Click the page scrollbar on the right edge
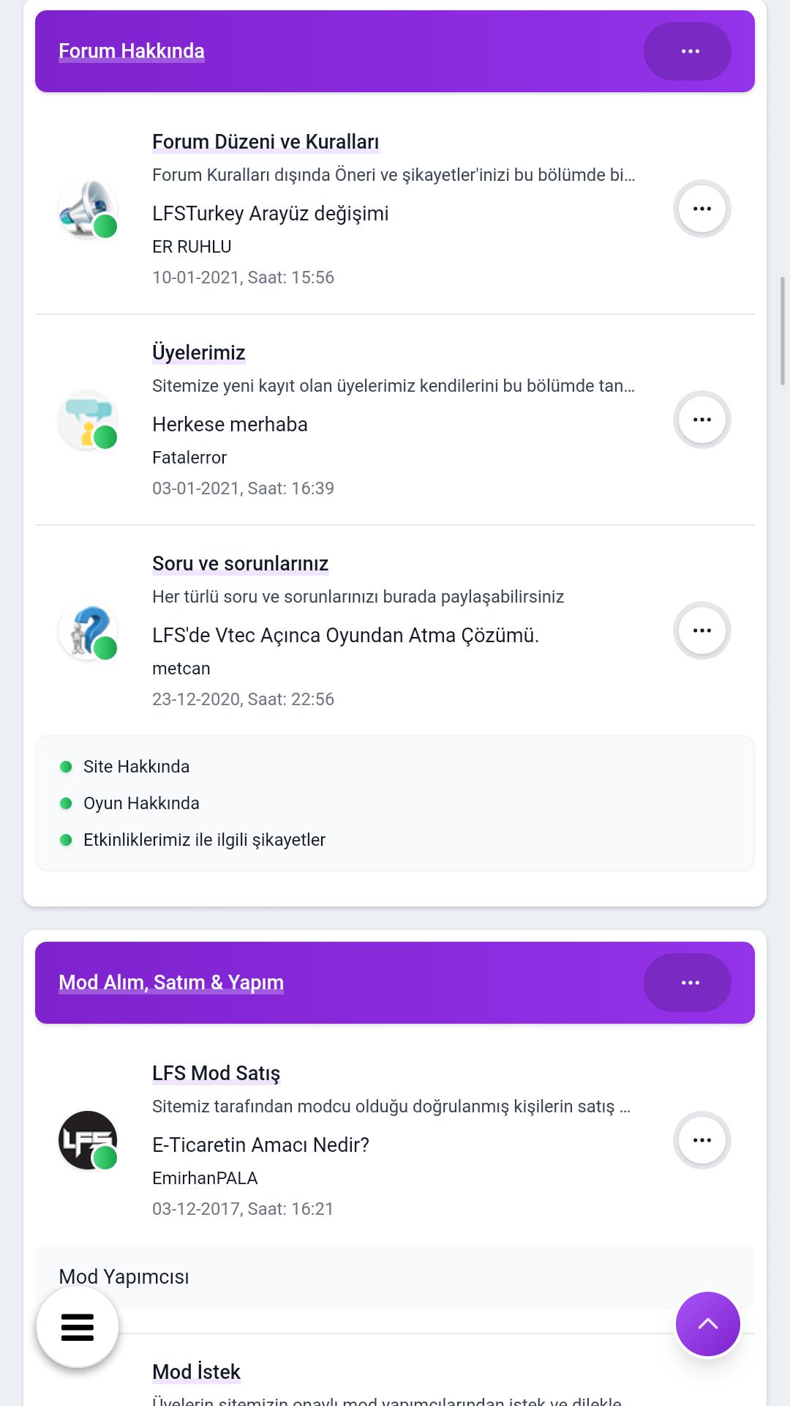Image resolution: width=790 pixels, height=1406 pixels. 783,331
